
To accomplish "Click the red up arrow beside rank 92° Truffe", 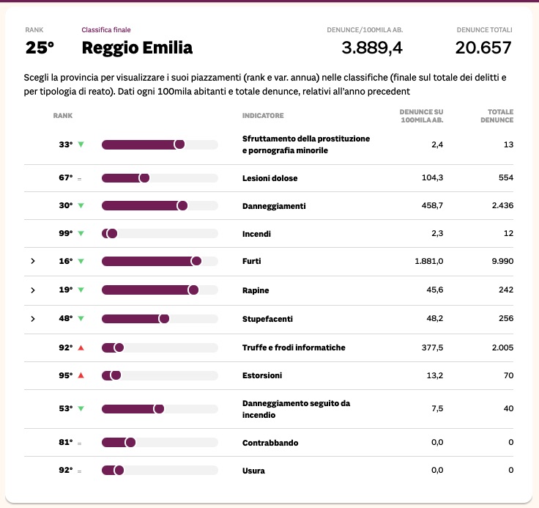I will tap(81, 347).
